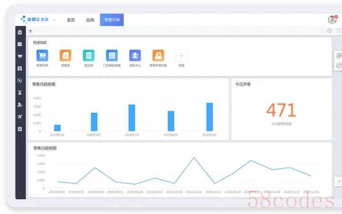Open the home icon in dark sidebar

point(20,32)
